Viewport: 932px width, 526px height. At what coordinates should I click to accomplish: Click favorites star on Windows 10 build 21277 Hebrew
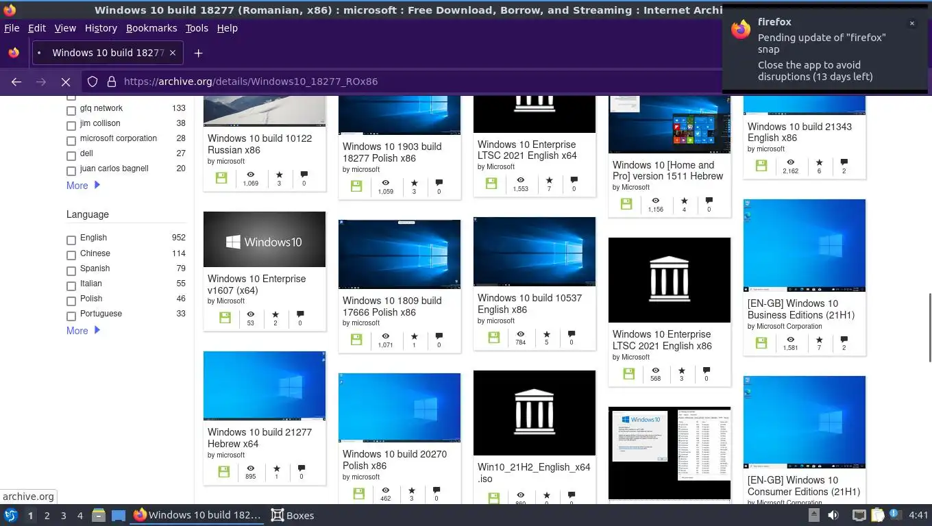[276, 468]
